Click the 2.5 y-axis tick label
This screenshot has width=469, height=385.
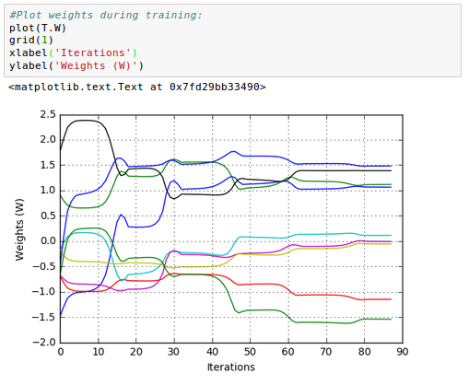(x=48, y=115)
